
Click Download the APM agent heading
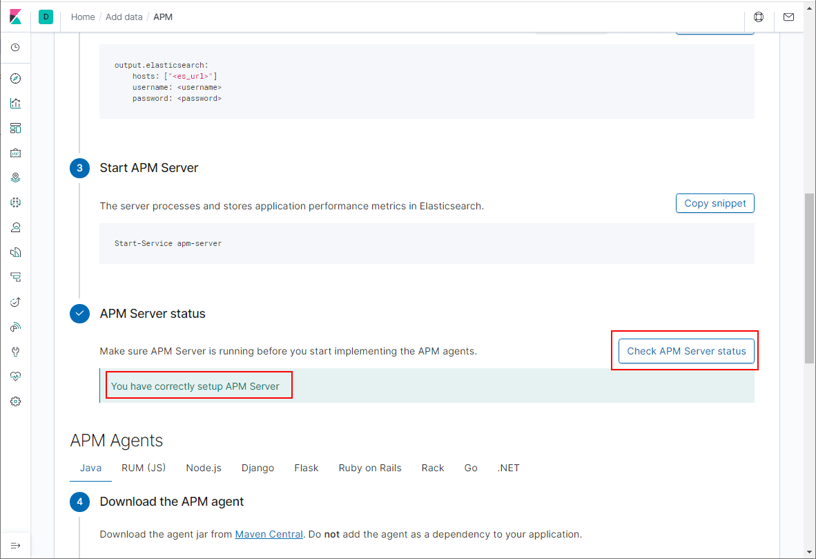click(172, 502)
